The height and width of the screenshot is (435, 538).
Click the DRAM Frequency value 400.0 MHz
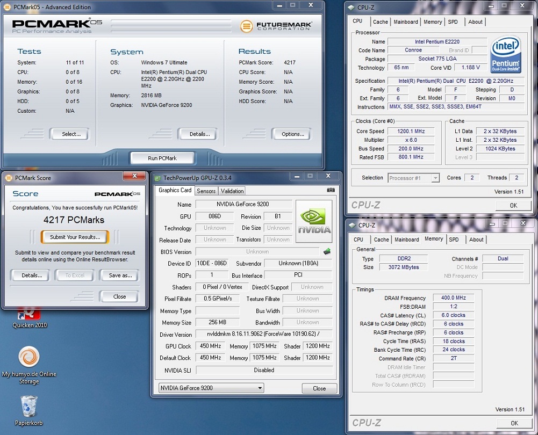point(453,298)
